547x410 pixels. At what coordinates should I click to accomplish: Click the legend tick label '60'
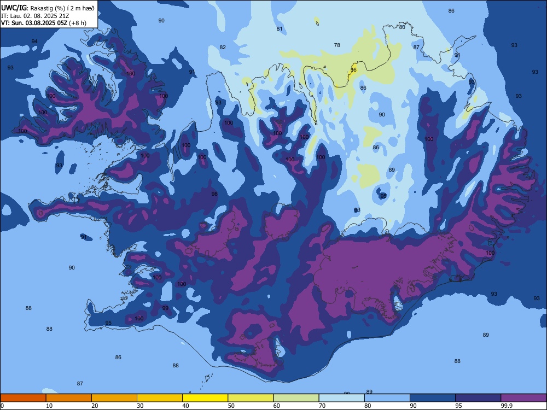(277, 406)
